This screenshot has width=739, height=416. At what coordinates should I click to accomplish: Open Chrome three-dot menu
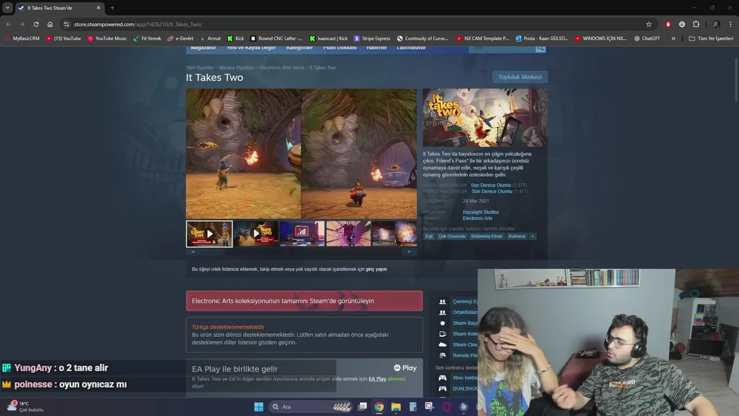point(731,24)
